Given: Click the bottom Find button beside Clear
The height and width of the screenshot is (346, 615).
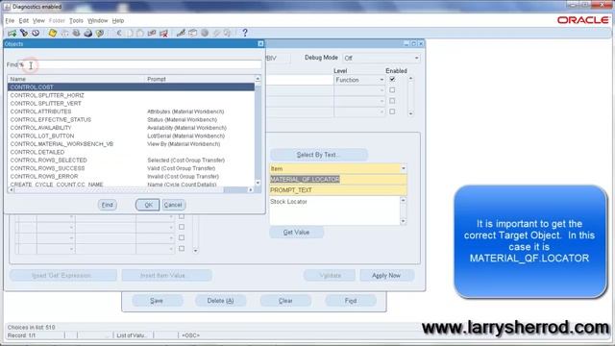Looking at the screenshot, I should 351,301.
